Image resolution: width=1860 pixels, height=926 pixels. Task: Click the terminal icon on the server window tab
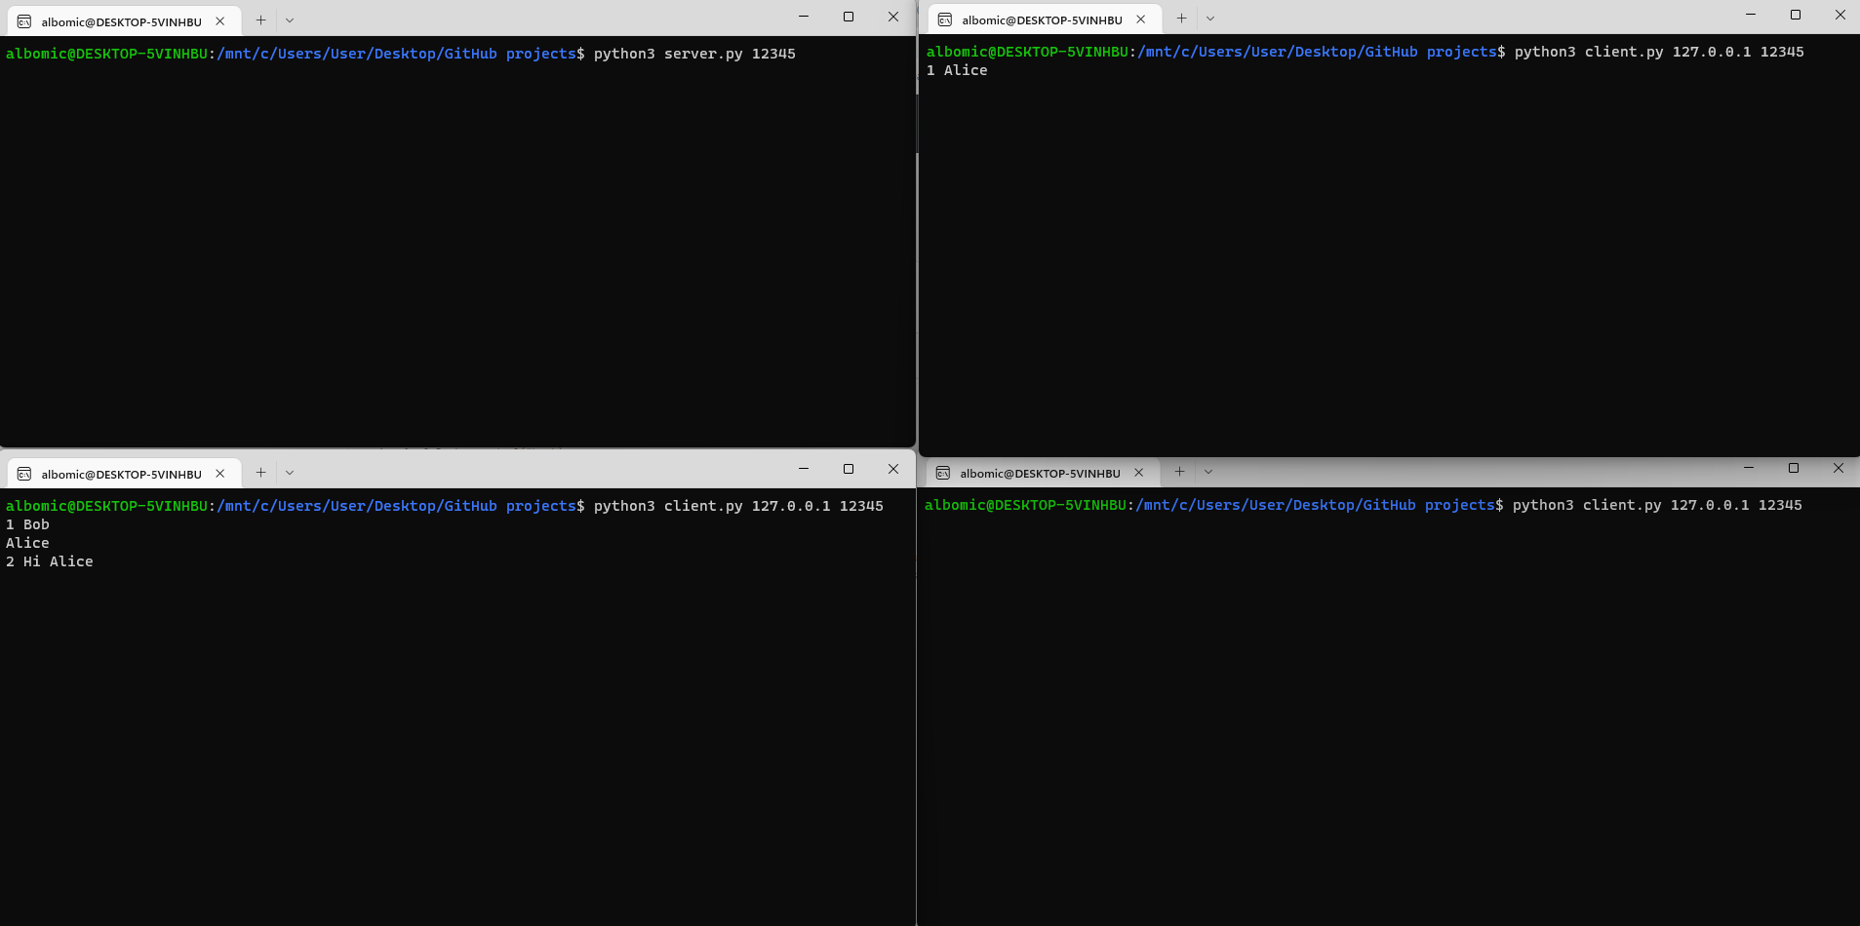[25, 20]
